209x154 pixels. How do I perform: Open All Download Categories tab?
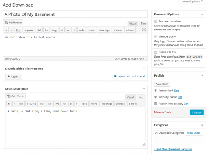(170, 133)
